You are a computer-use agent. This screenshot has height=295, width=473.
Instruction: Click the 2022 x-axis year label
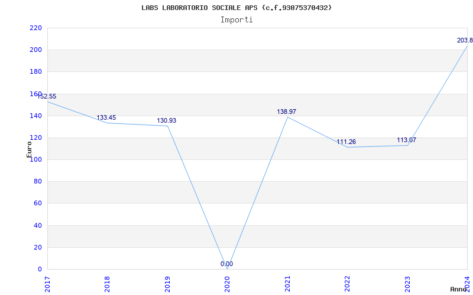(x=347, y=284)
